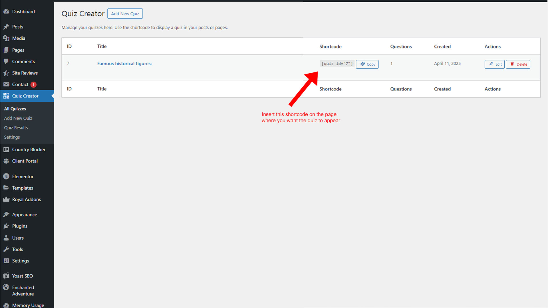Select Quiz Results in the sidebar

pos(16,127)
